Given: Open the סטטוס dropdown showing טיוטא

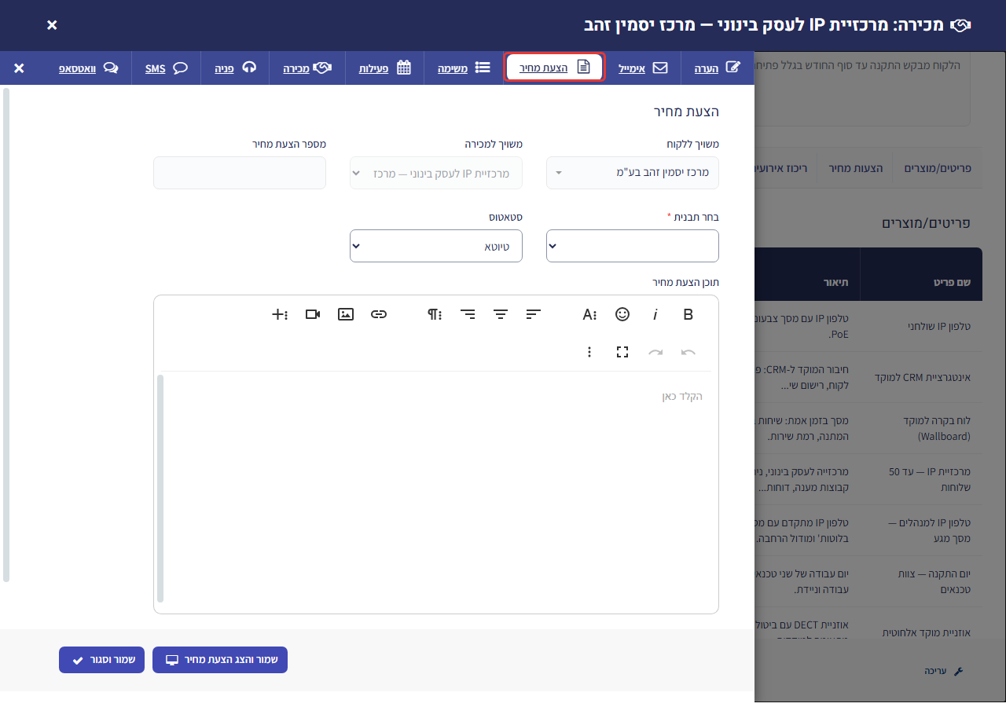Looking at the screenshot, I should (436, 246).
